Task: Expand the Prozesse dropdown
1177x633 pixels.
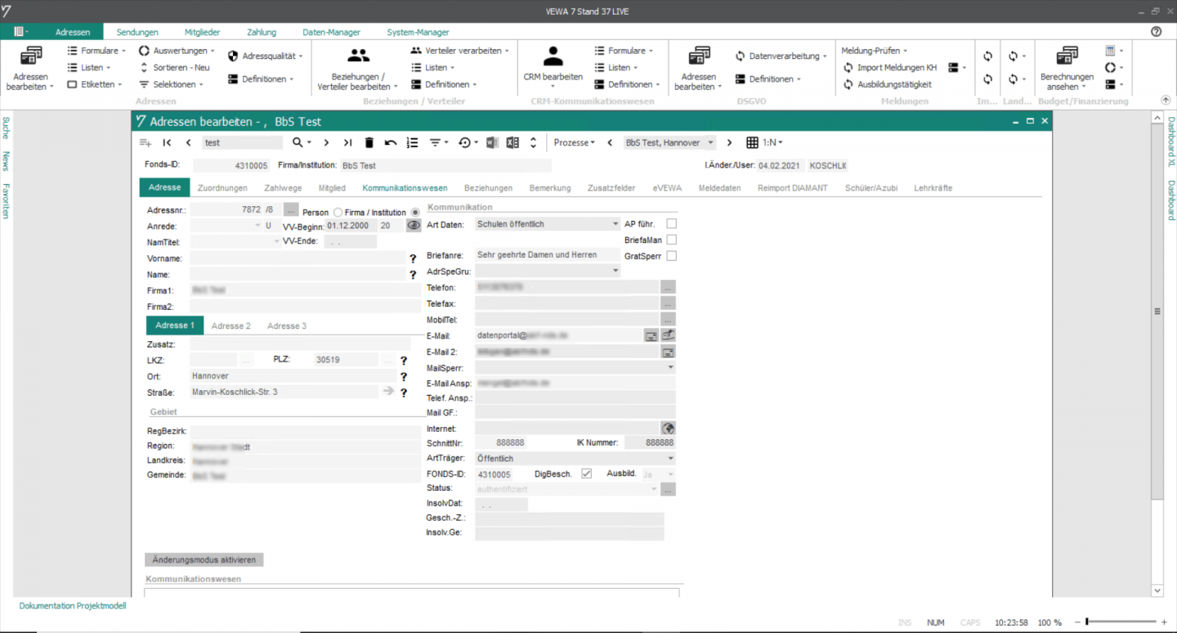Action: coord(575,142)
